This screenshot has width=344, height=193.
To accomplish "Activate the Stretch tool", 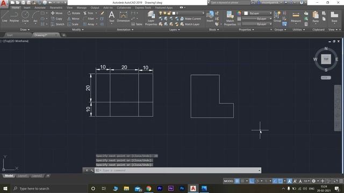I will (x=58, y=24).
